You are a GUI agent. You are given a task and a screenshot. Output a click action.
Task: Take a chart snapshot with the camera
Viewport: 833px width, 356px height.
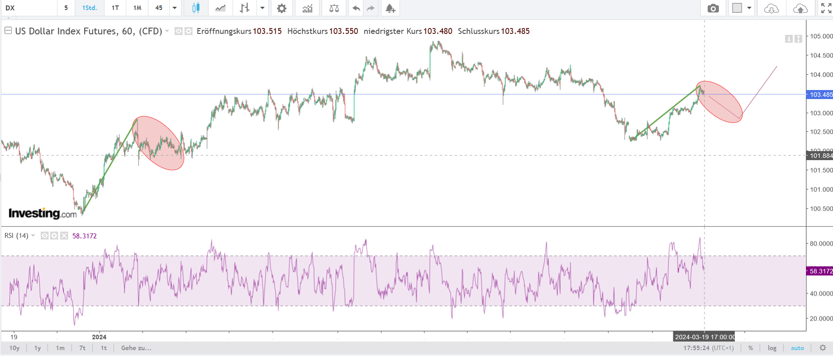click(713, 8)
